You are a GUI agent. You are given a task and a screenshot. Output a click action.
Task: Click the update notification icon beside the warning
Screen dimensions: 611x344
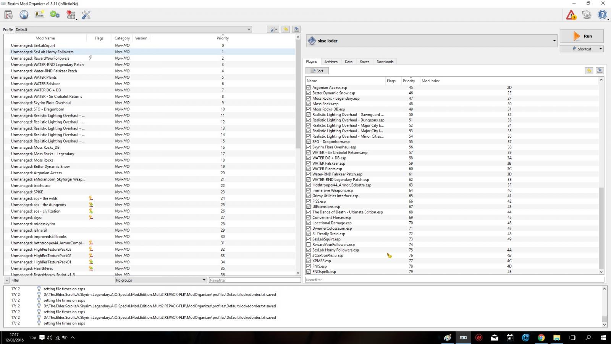(587, 15)
